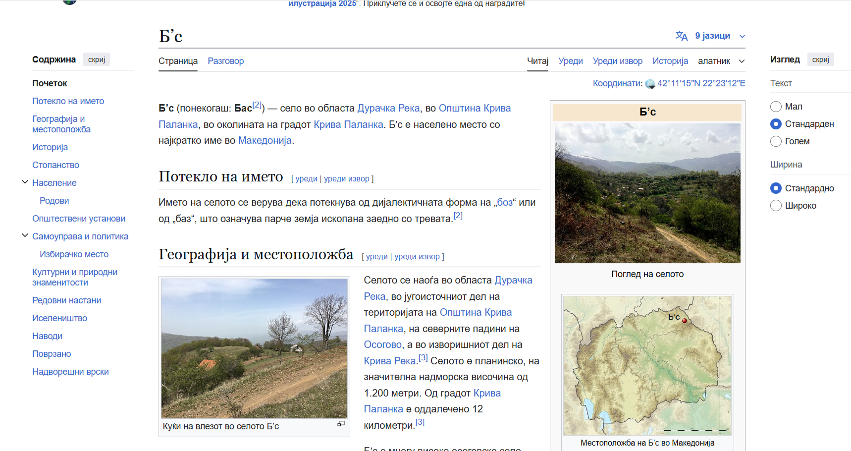Hide the Изглед panel with скриј

tap(821, 59)
